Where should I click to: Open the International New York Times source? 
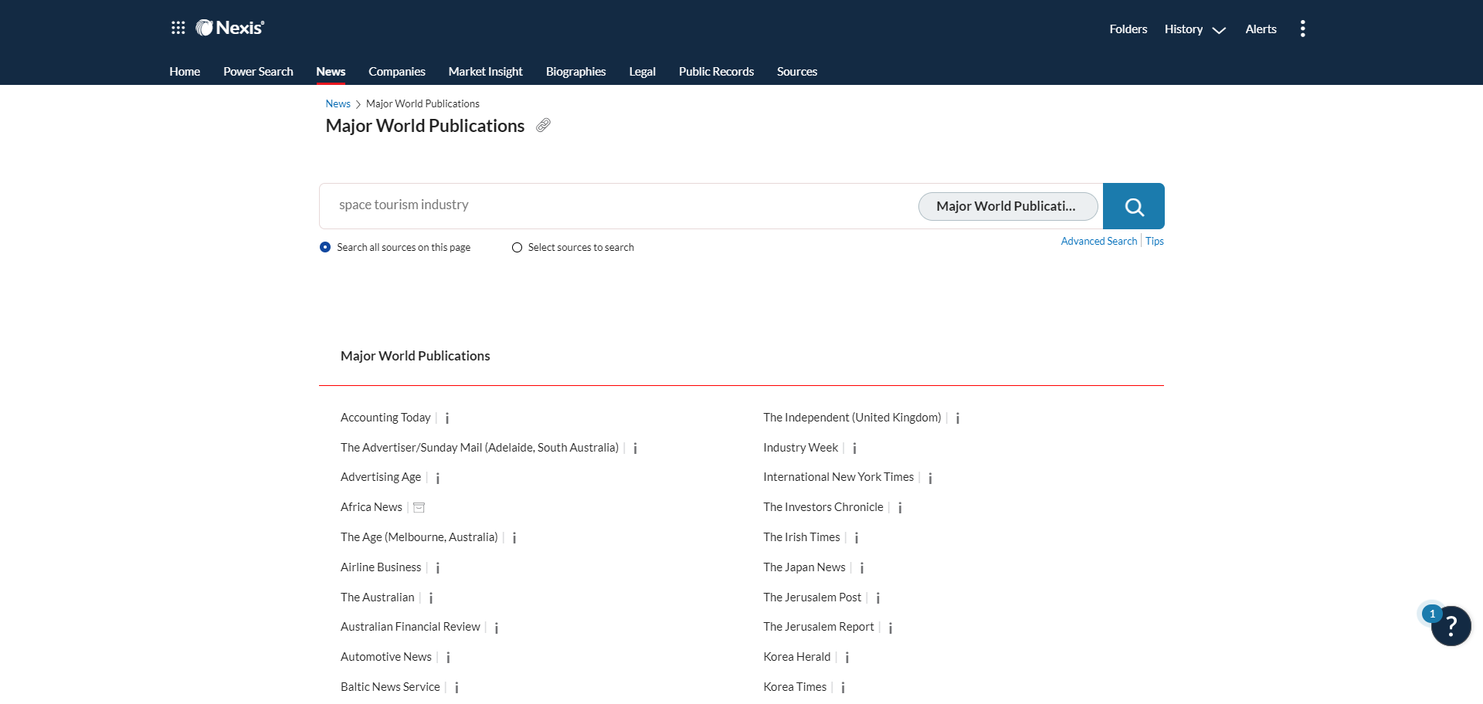click(838, 477)
